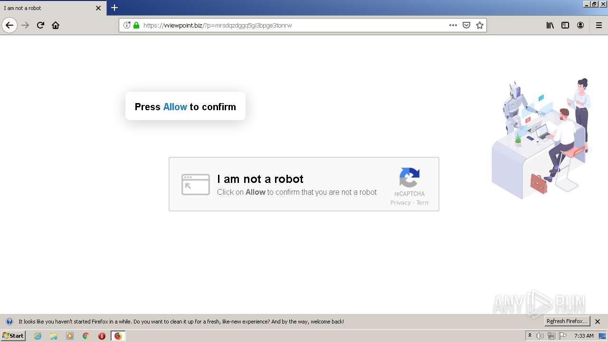Reload the current page
608x342 pixels.
click(40, 25)
